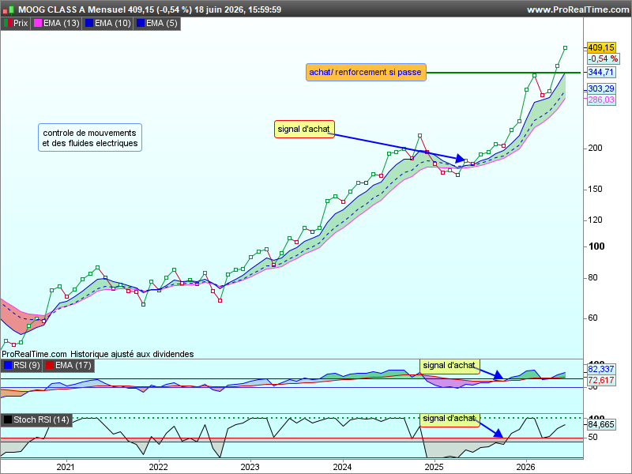Click 'signal d'achat' label in Stoch RSI panel
Viewport: 632px width, 474px height.
click(450, 419)
